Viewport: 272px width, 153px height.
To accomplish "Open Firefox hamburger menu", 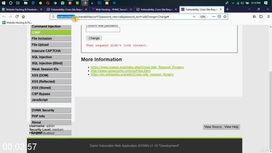I will (268, 17).
